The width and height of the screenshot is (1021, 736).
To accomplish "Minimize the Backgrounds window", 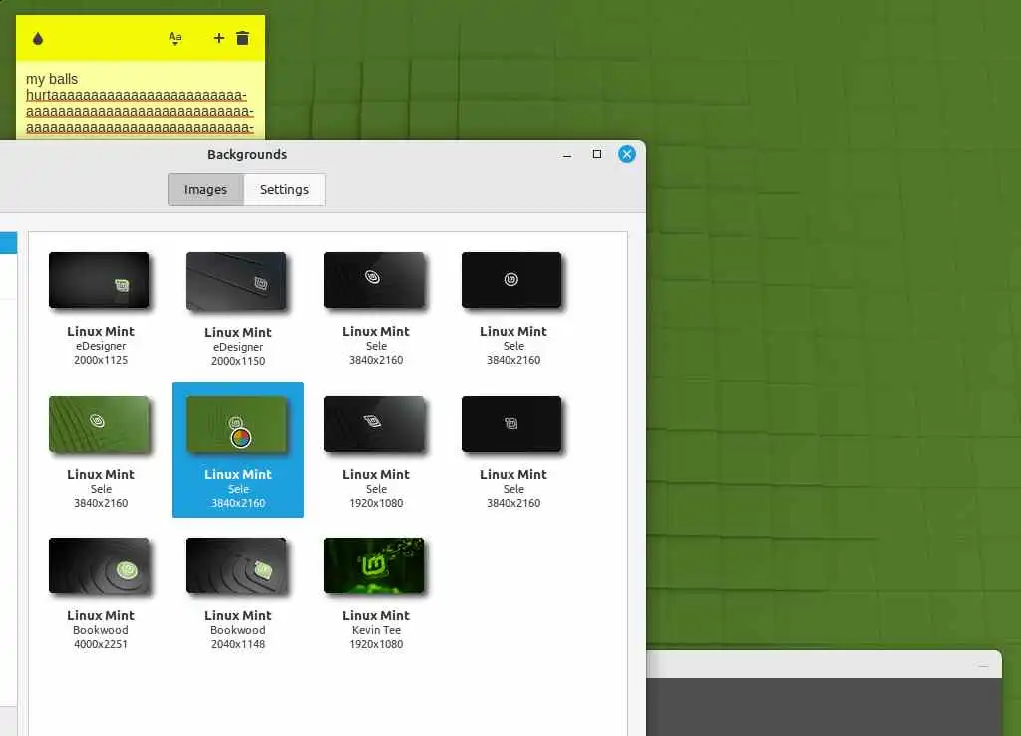I will click(x=567, y=155).
